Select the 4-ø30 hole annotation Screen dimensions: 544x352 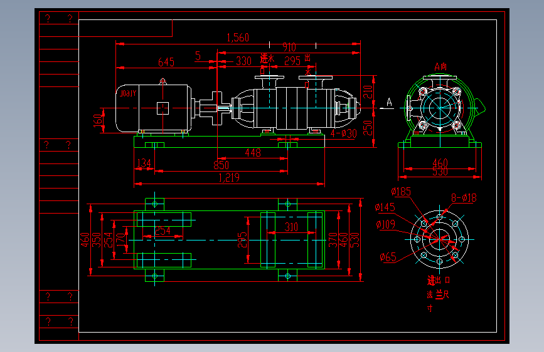tap(343, 133)
